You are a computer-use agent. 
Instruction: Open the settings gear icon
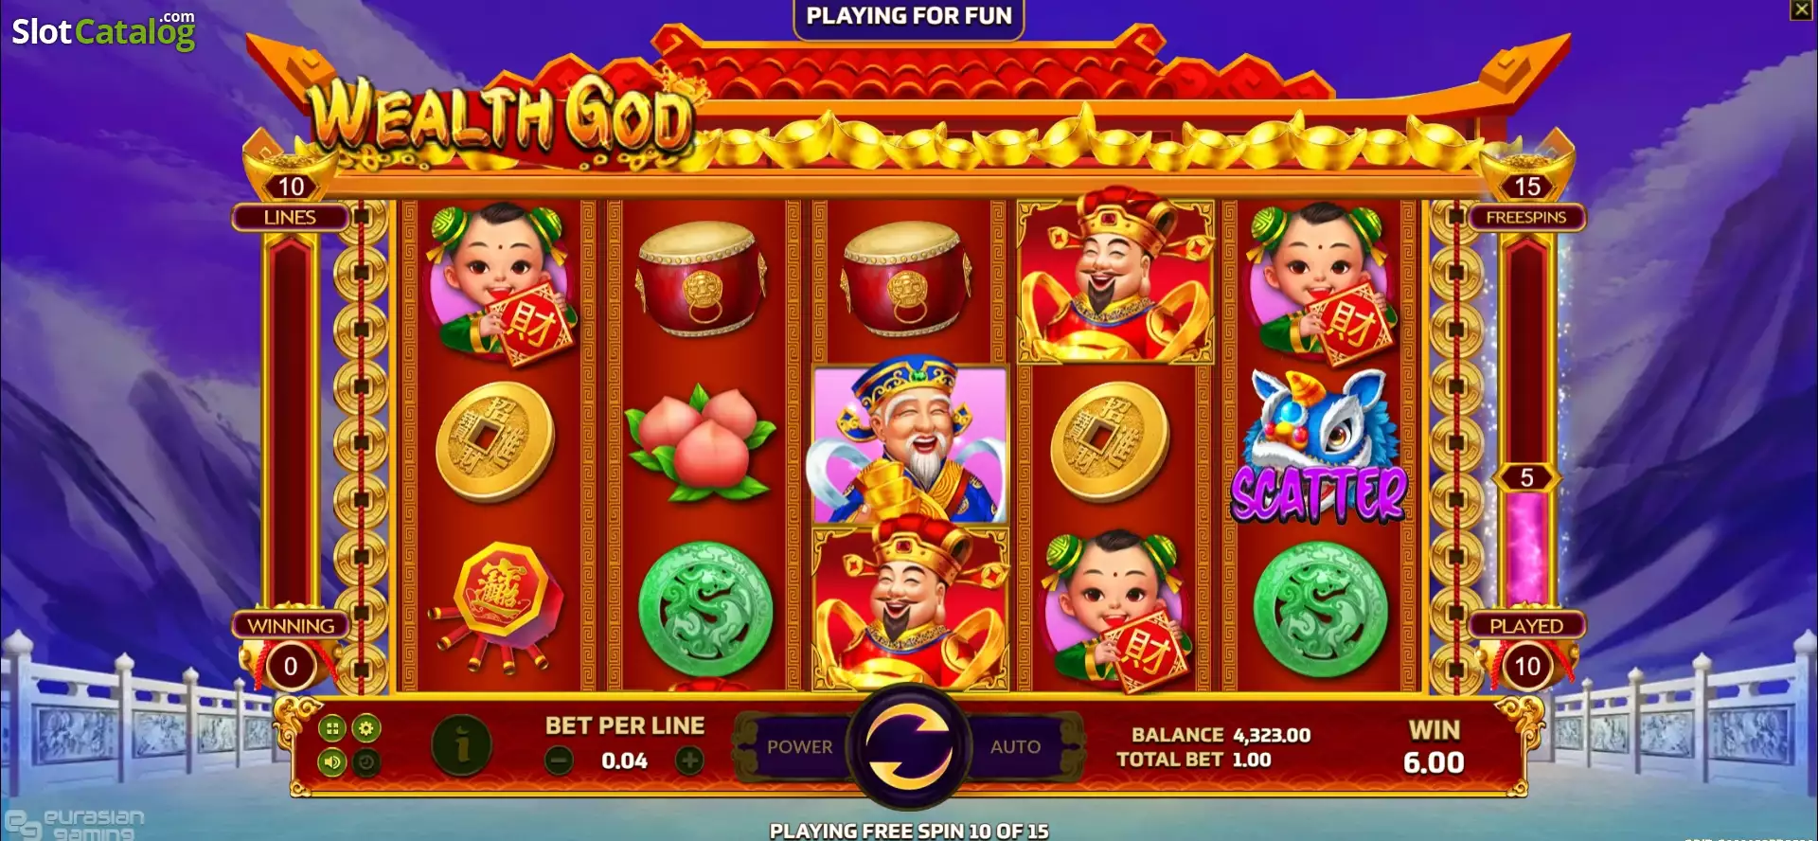tap(366, 728)
